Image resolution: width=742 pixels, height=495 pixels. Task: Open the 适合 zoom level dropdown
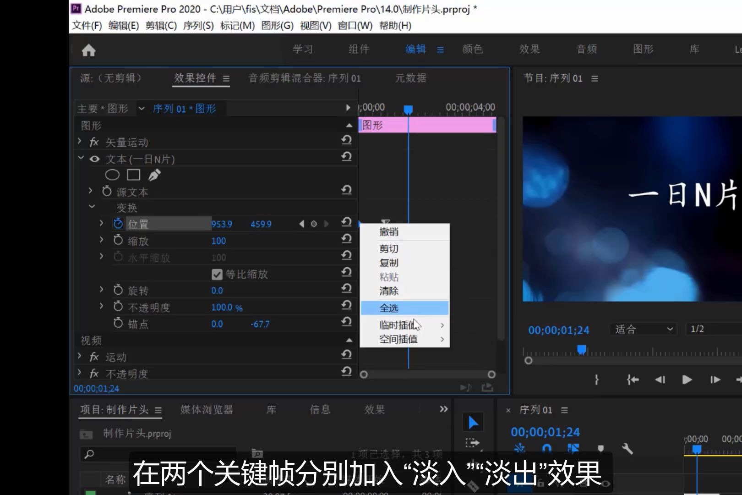pos(643,329)
